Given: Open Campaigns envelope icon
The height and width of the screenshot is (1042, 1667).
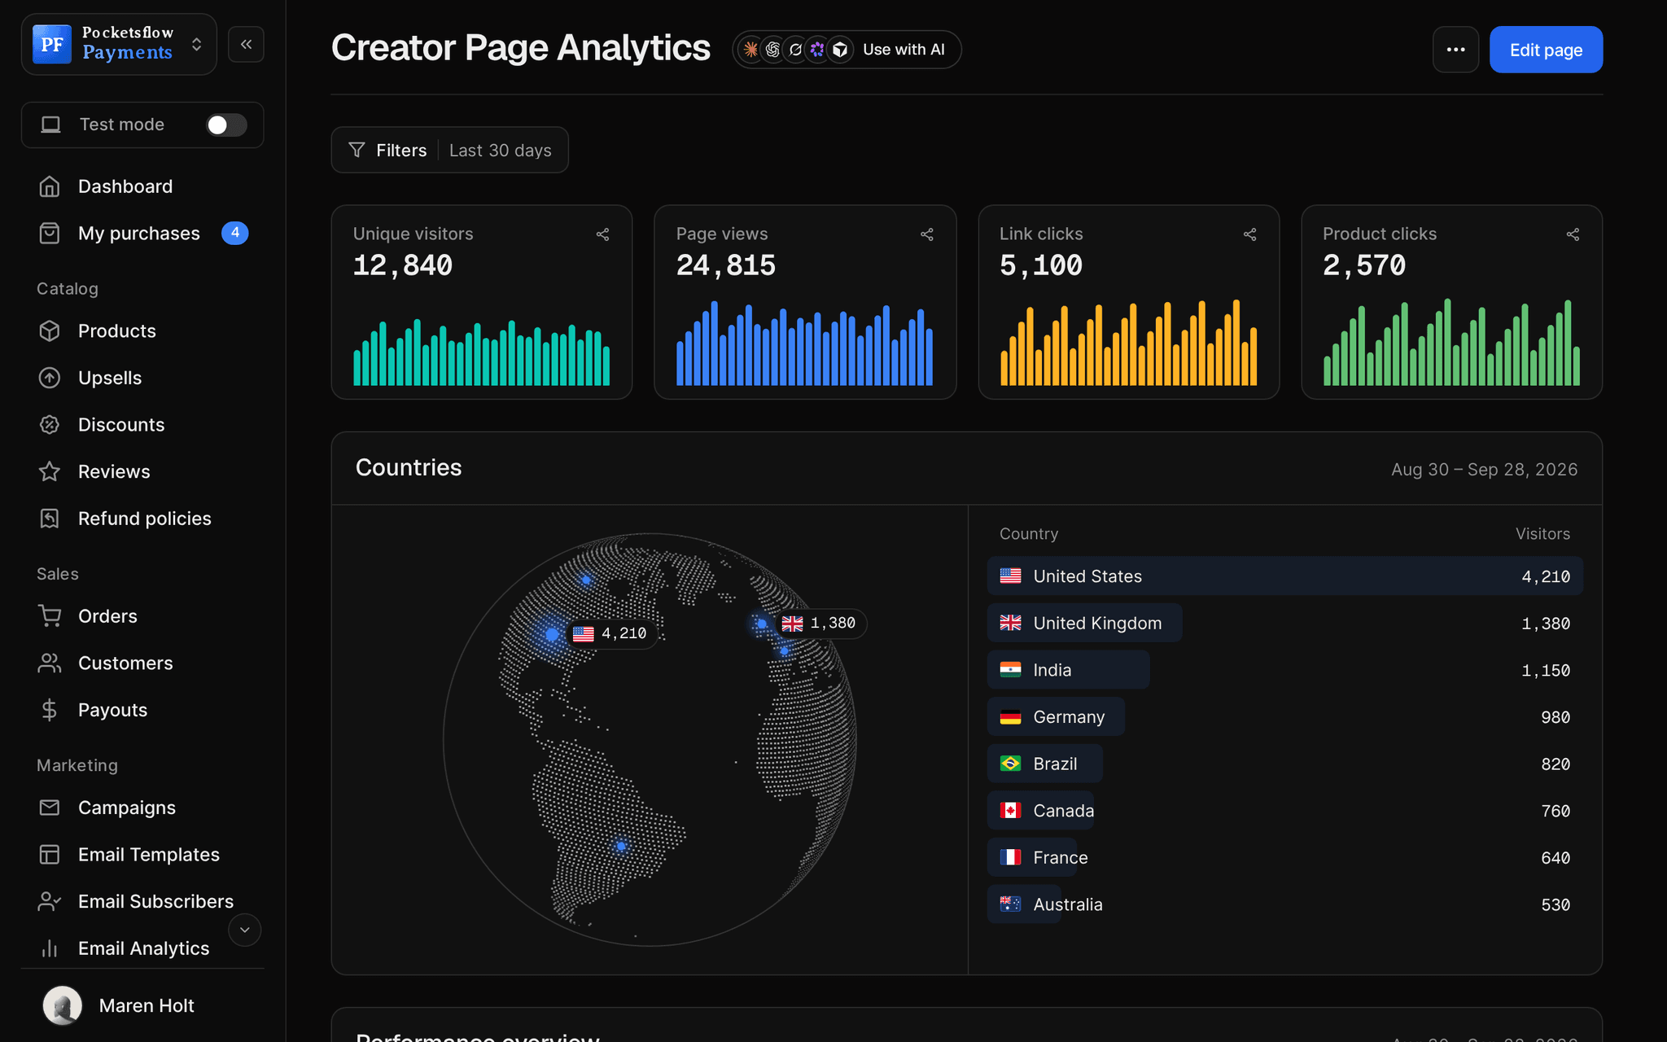Looking at the screenshot, I should point(50,808).
